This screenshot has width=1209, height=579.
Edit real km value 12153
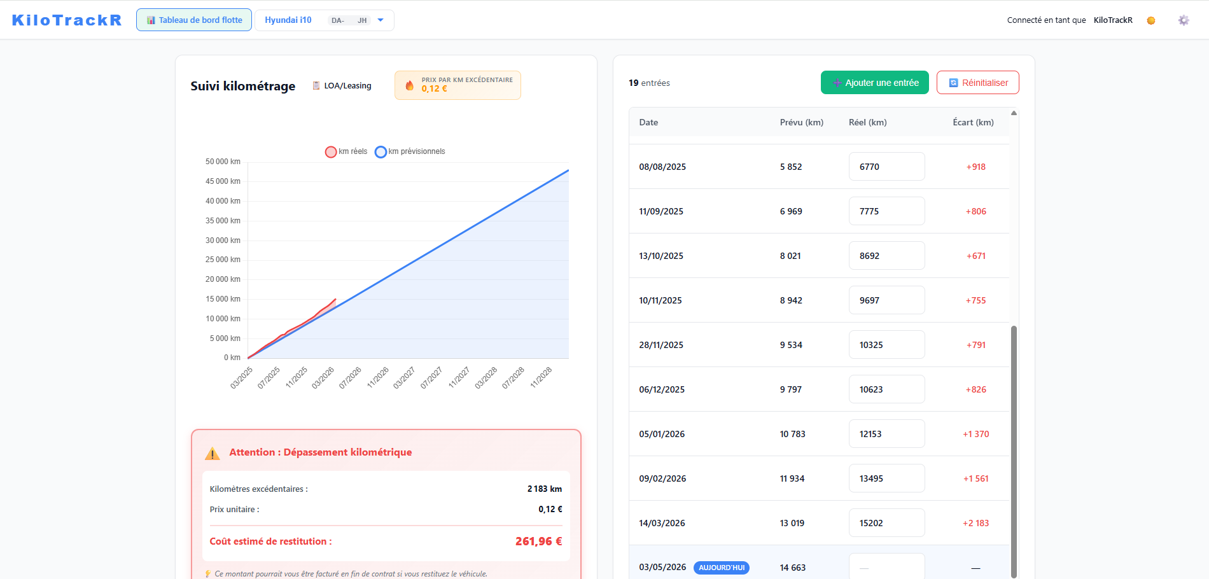coord(887,434)
